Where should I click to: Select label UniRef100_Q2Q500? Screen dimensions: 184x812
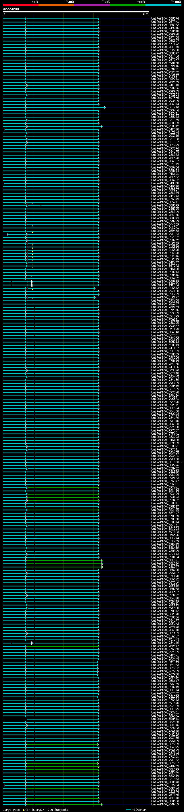(x=165, y=551)
